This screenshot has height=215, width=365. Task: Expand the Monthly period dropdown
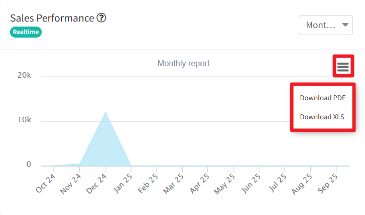[325, 25]
